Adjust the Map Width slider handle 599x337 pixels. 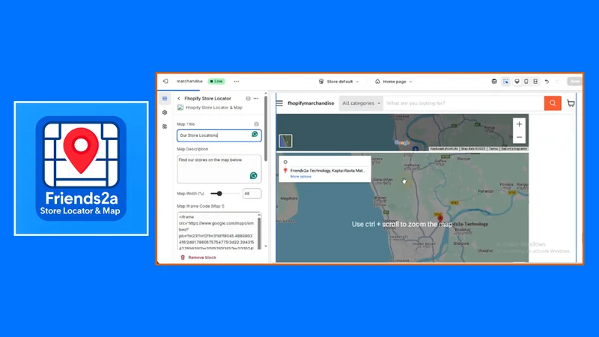point(219,193)
